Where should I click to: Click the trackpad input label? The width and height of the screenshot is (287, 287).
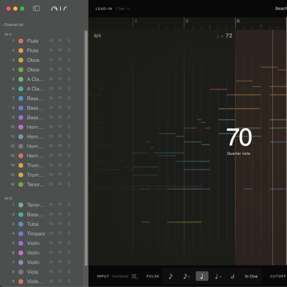[120, 276]
